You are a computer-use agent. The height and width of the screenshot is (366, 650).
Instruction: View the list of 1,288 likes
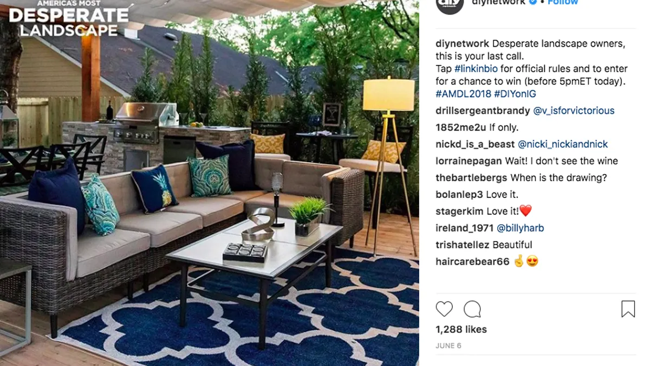[x=461, y=329]
